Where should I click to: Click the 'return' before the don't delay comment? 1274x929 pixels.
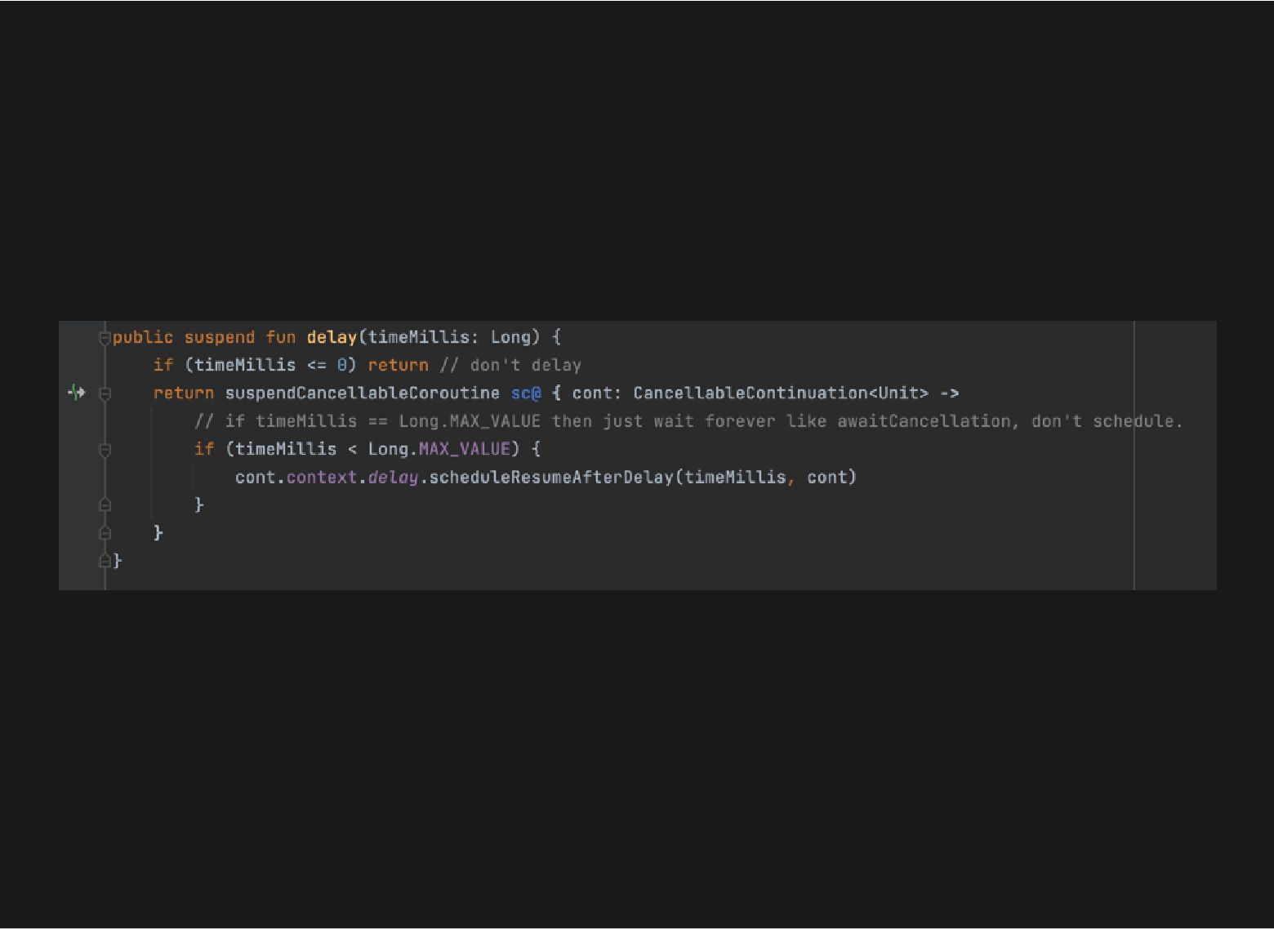(x=399, y=365)
